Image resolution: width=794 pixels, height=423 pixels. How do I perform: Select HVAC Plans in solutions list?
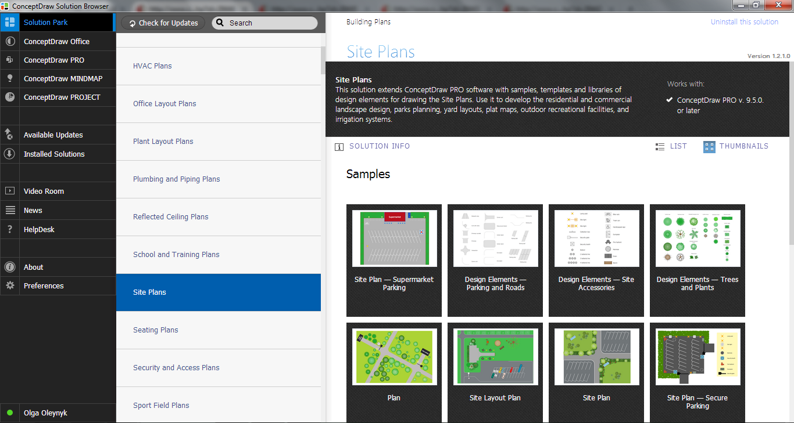tap(219, 66)
